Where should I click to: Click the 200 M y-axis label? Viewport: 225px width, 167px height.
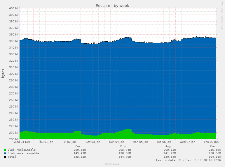click(13, 139)
